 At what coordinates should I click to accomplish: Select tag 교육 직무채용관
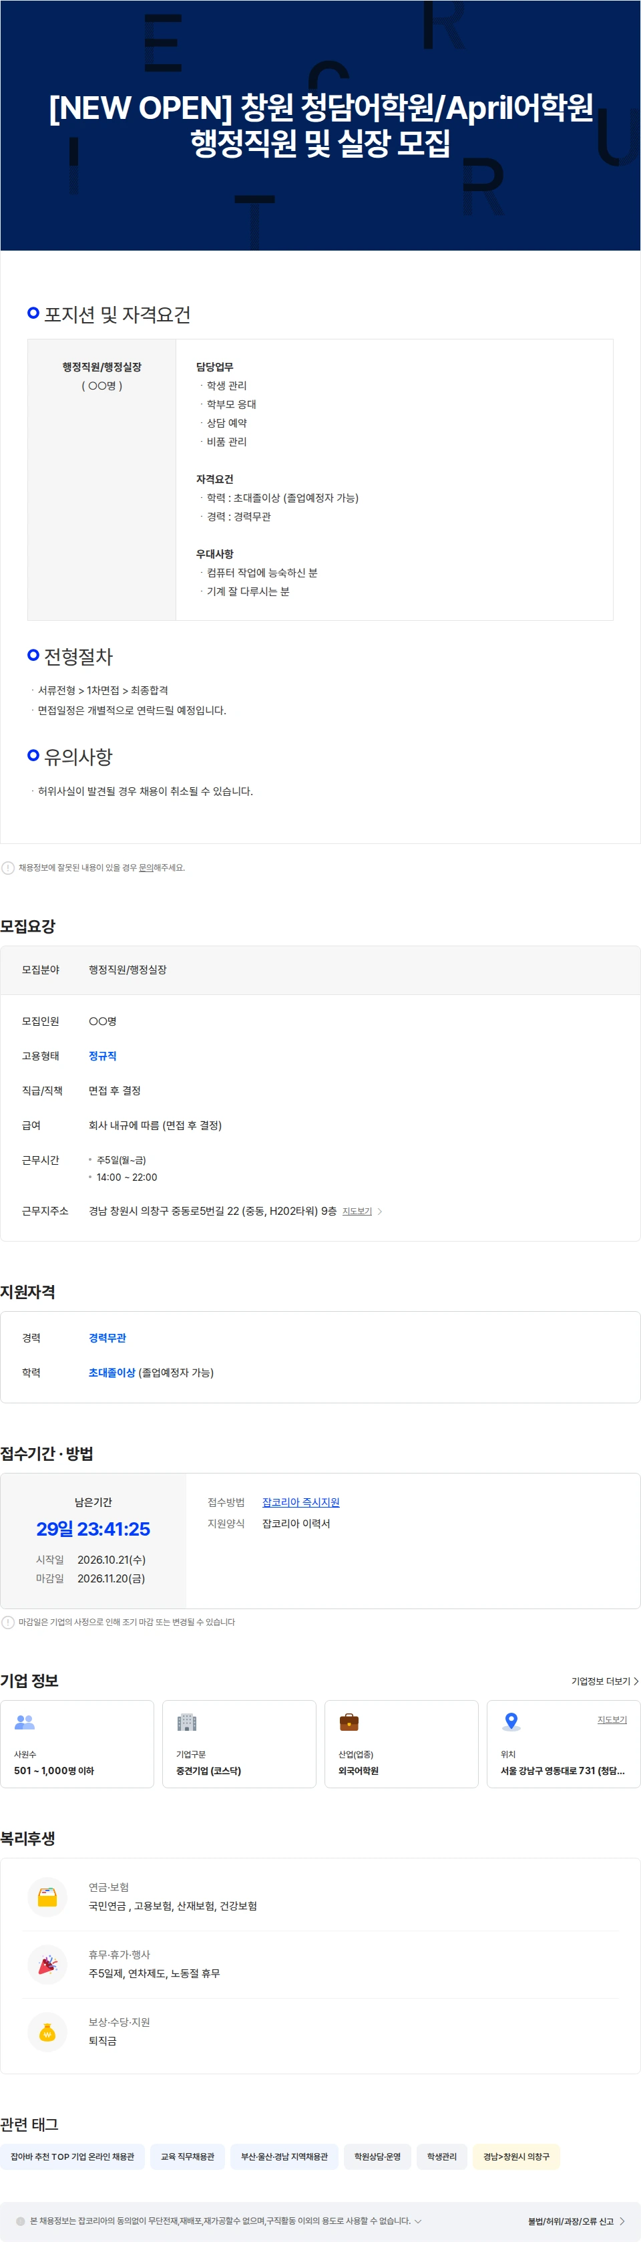click(x=188, y=2156)
